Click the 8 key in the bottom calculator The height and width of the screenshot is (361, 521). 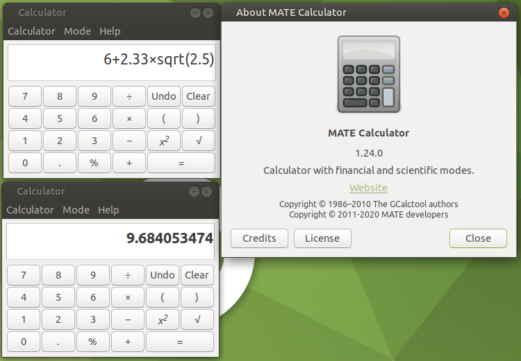58,275
